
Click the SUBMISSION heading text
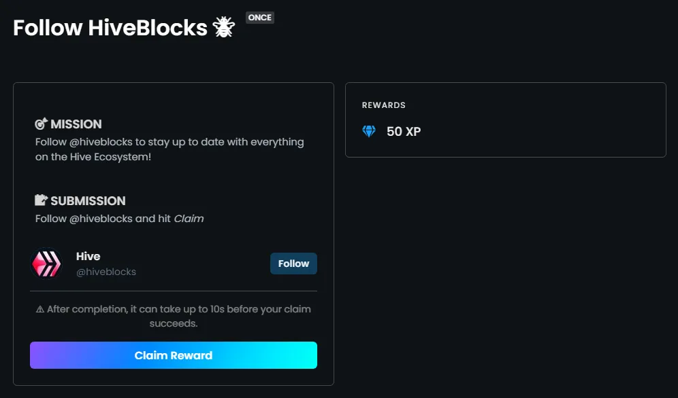(x=88, y=201)
